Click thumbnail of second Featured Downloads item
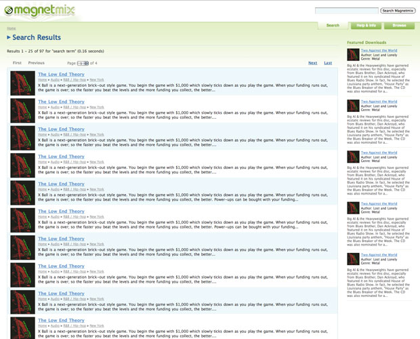 (353, 106)
